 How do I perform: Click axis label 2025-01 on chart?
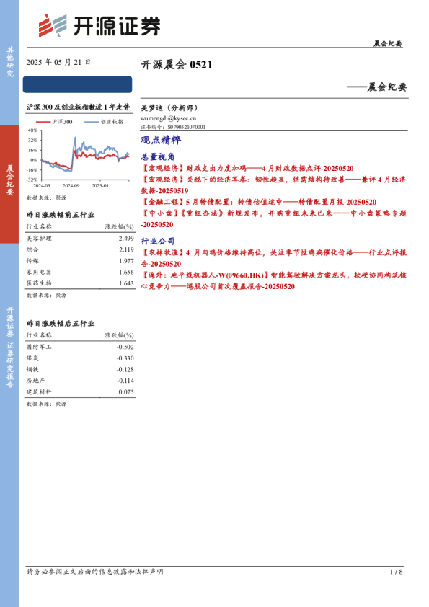click(100, 186)
